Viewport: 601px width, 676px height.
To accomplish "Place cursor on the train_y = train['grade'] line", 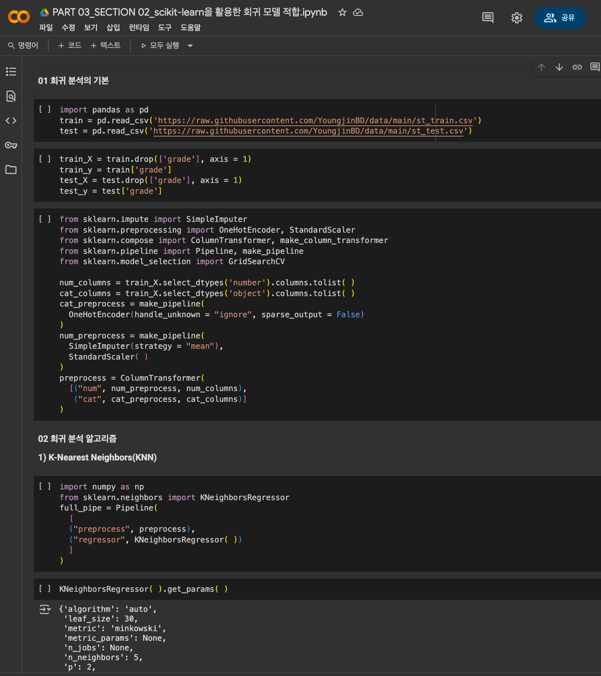I will 116,170.
